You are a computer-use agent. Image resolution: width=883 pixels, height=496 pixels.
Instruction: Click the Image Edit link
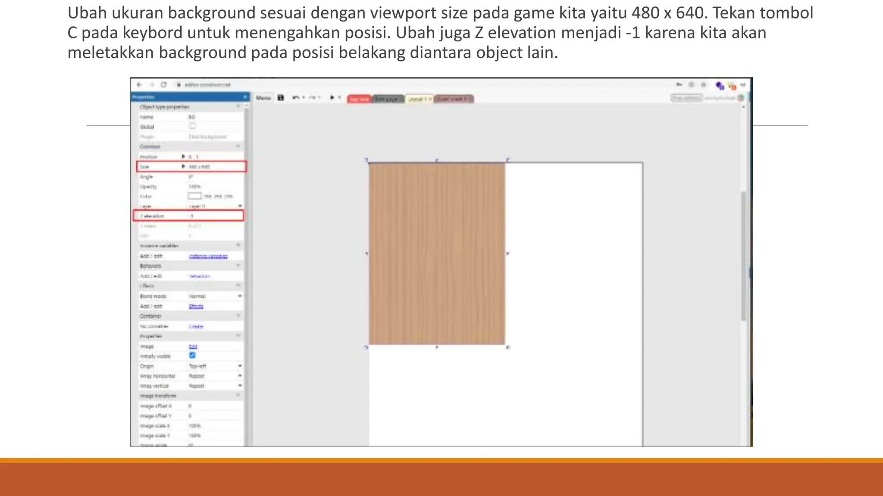[x=193, y=346]
